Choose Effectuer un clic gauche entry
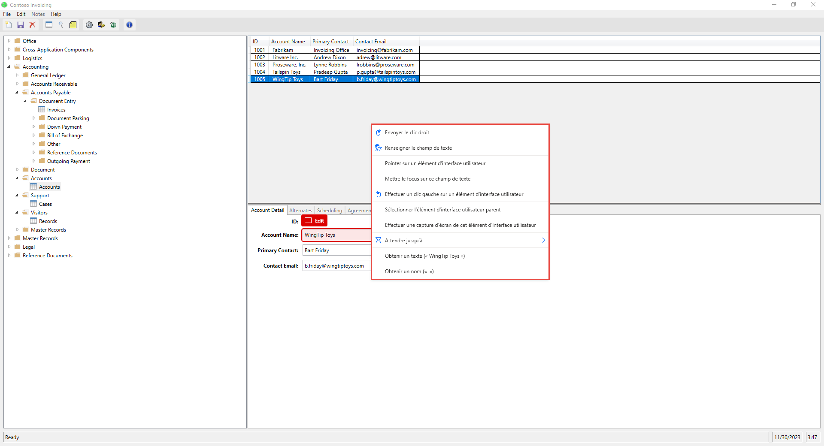 pos(460,194)
